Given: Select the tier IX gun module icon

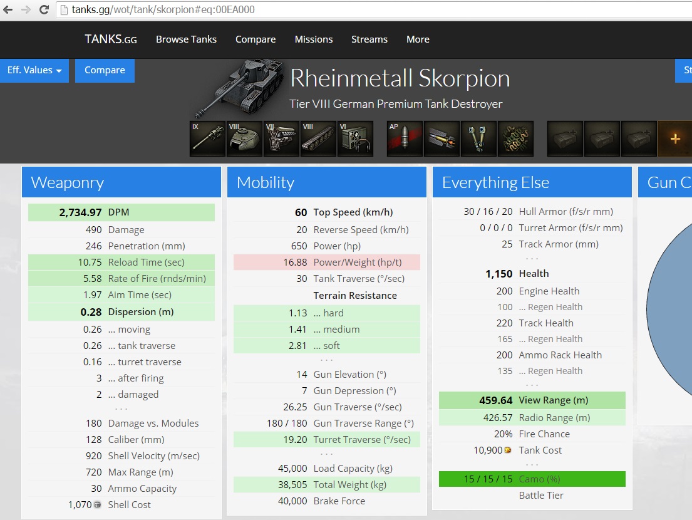Looking at the screenshot, I should (207, 138).
